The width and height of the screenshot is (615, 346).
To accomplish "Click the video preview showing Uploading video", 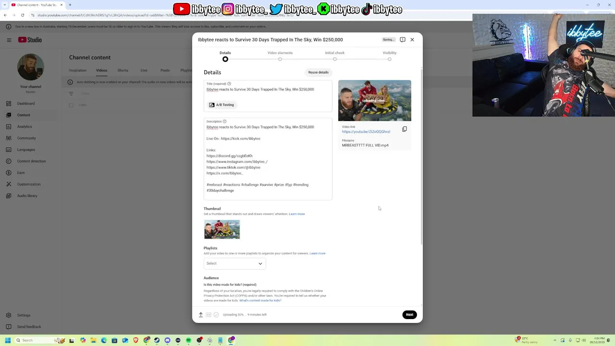I will (x=375, y=100).
